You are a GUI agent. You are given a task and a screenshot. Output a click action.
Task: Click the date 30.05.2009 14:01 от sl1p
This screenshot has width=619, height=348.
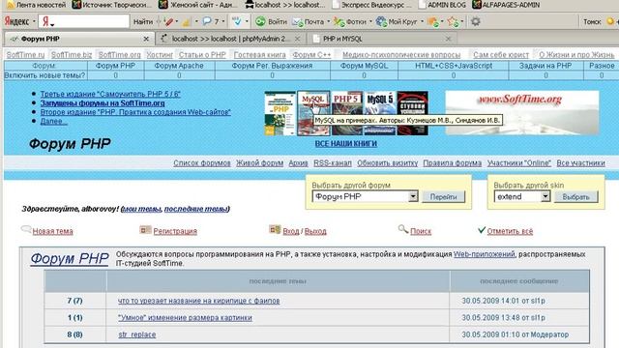click(503, 301)
